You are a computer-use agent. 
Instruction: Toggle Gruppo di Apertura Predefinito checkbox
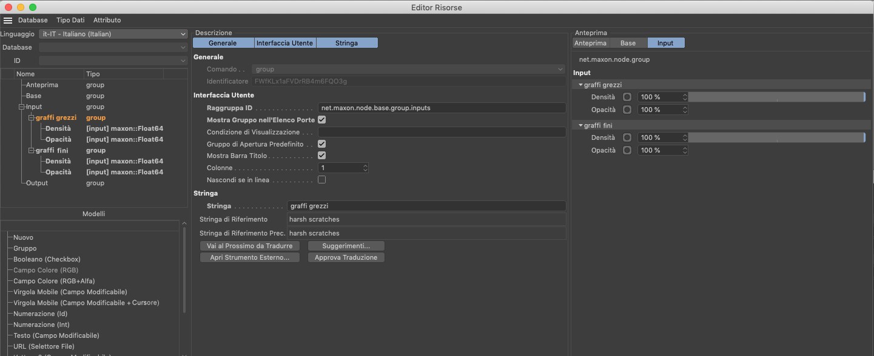point(322,144)
